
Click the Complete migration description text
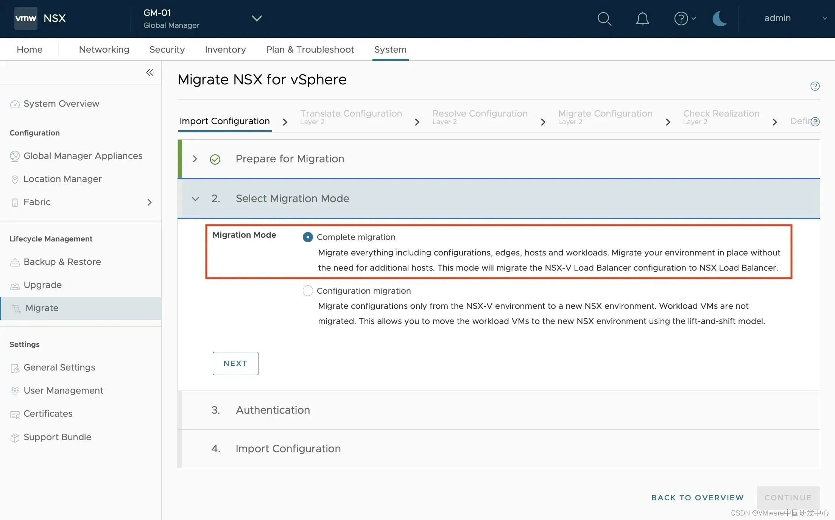pos(549,260)
